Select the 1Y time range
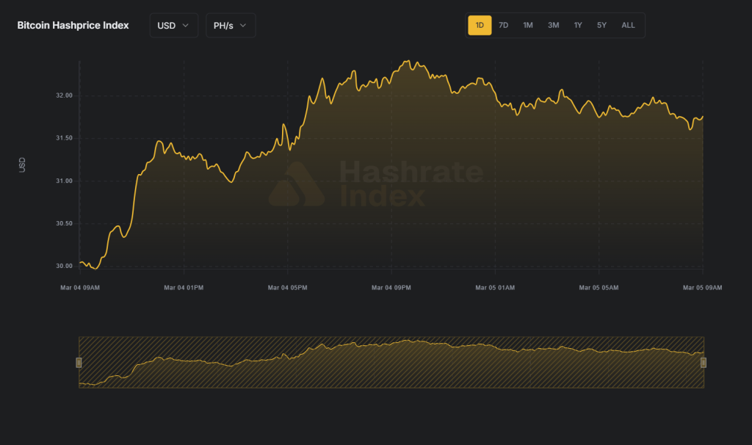 pyautogui.click(x=578, y=25)
